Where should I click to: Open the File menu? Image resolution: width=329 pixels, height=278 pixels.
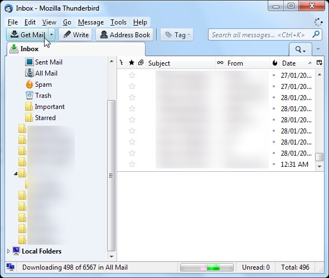(13, 22)
